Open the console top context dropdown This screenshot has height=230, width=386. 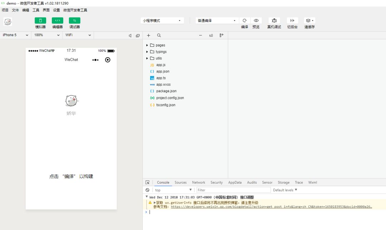(x=173, y=190)
